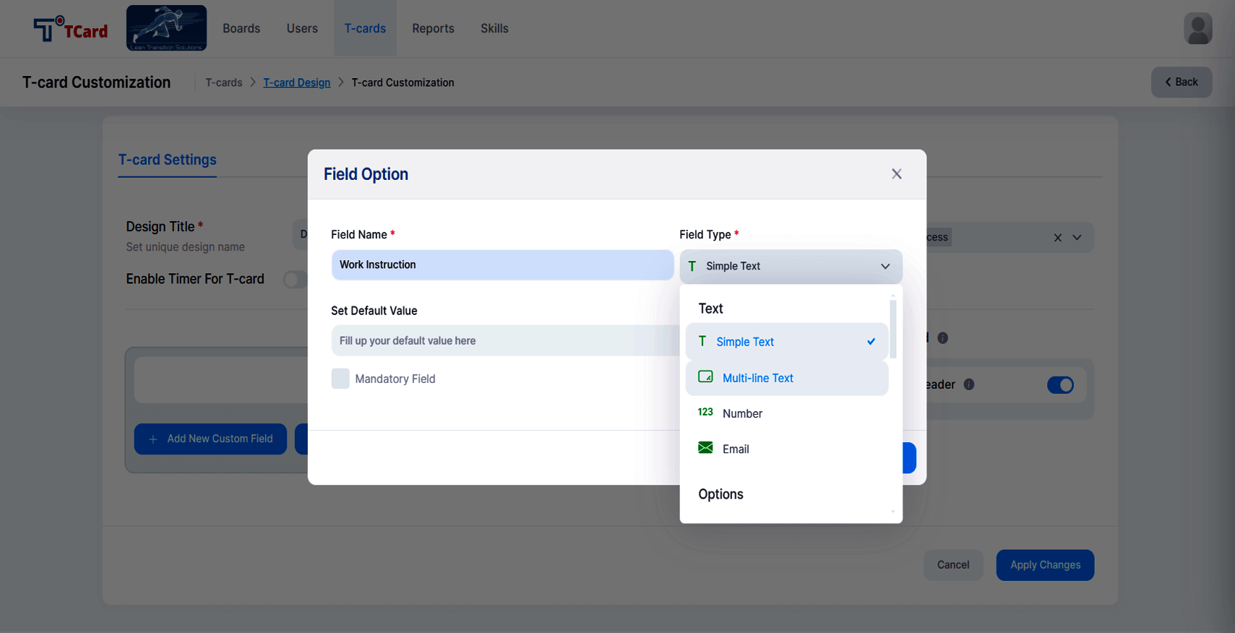
Task: Turn off the blue header toggle
Action: pyautogui.click(x=1060, y=385)
